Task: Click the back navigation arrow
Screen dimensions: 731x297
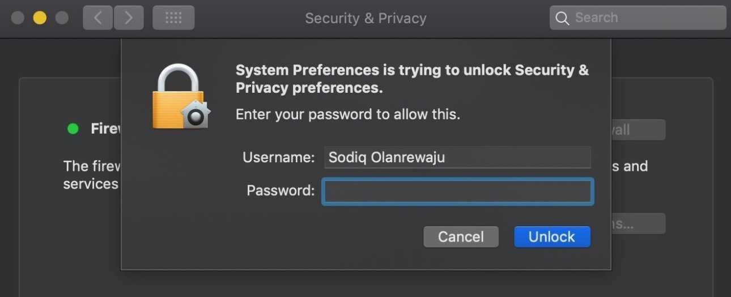Action: click(x=97, y=18)
